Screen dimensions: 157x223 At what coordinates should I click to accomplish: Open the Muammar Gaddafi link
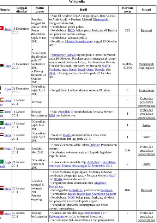pyautogui.click(x=64, y=55)
